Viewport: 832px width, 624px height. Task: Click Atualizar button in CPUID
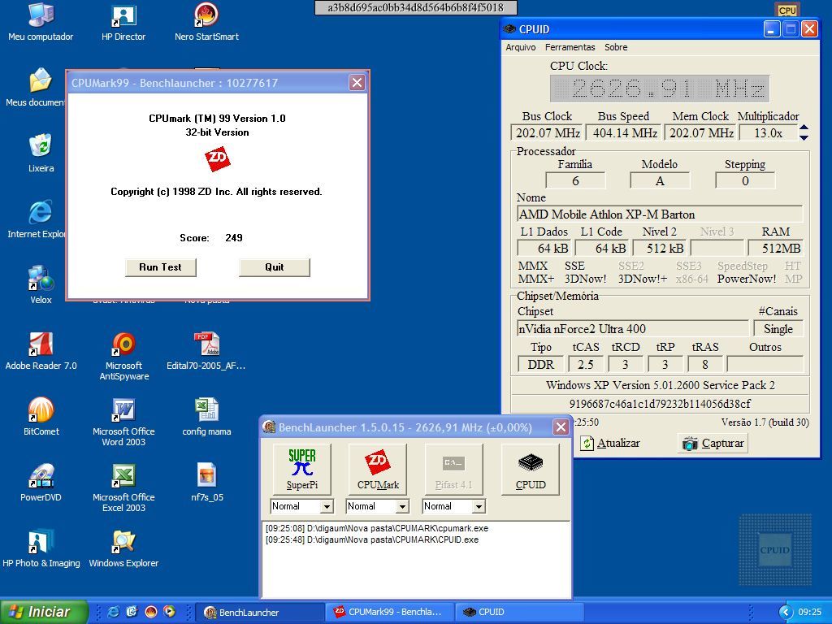pos(610,443)
